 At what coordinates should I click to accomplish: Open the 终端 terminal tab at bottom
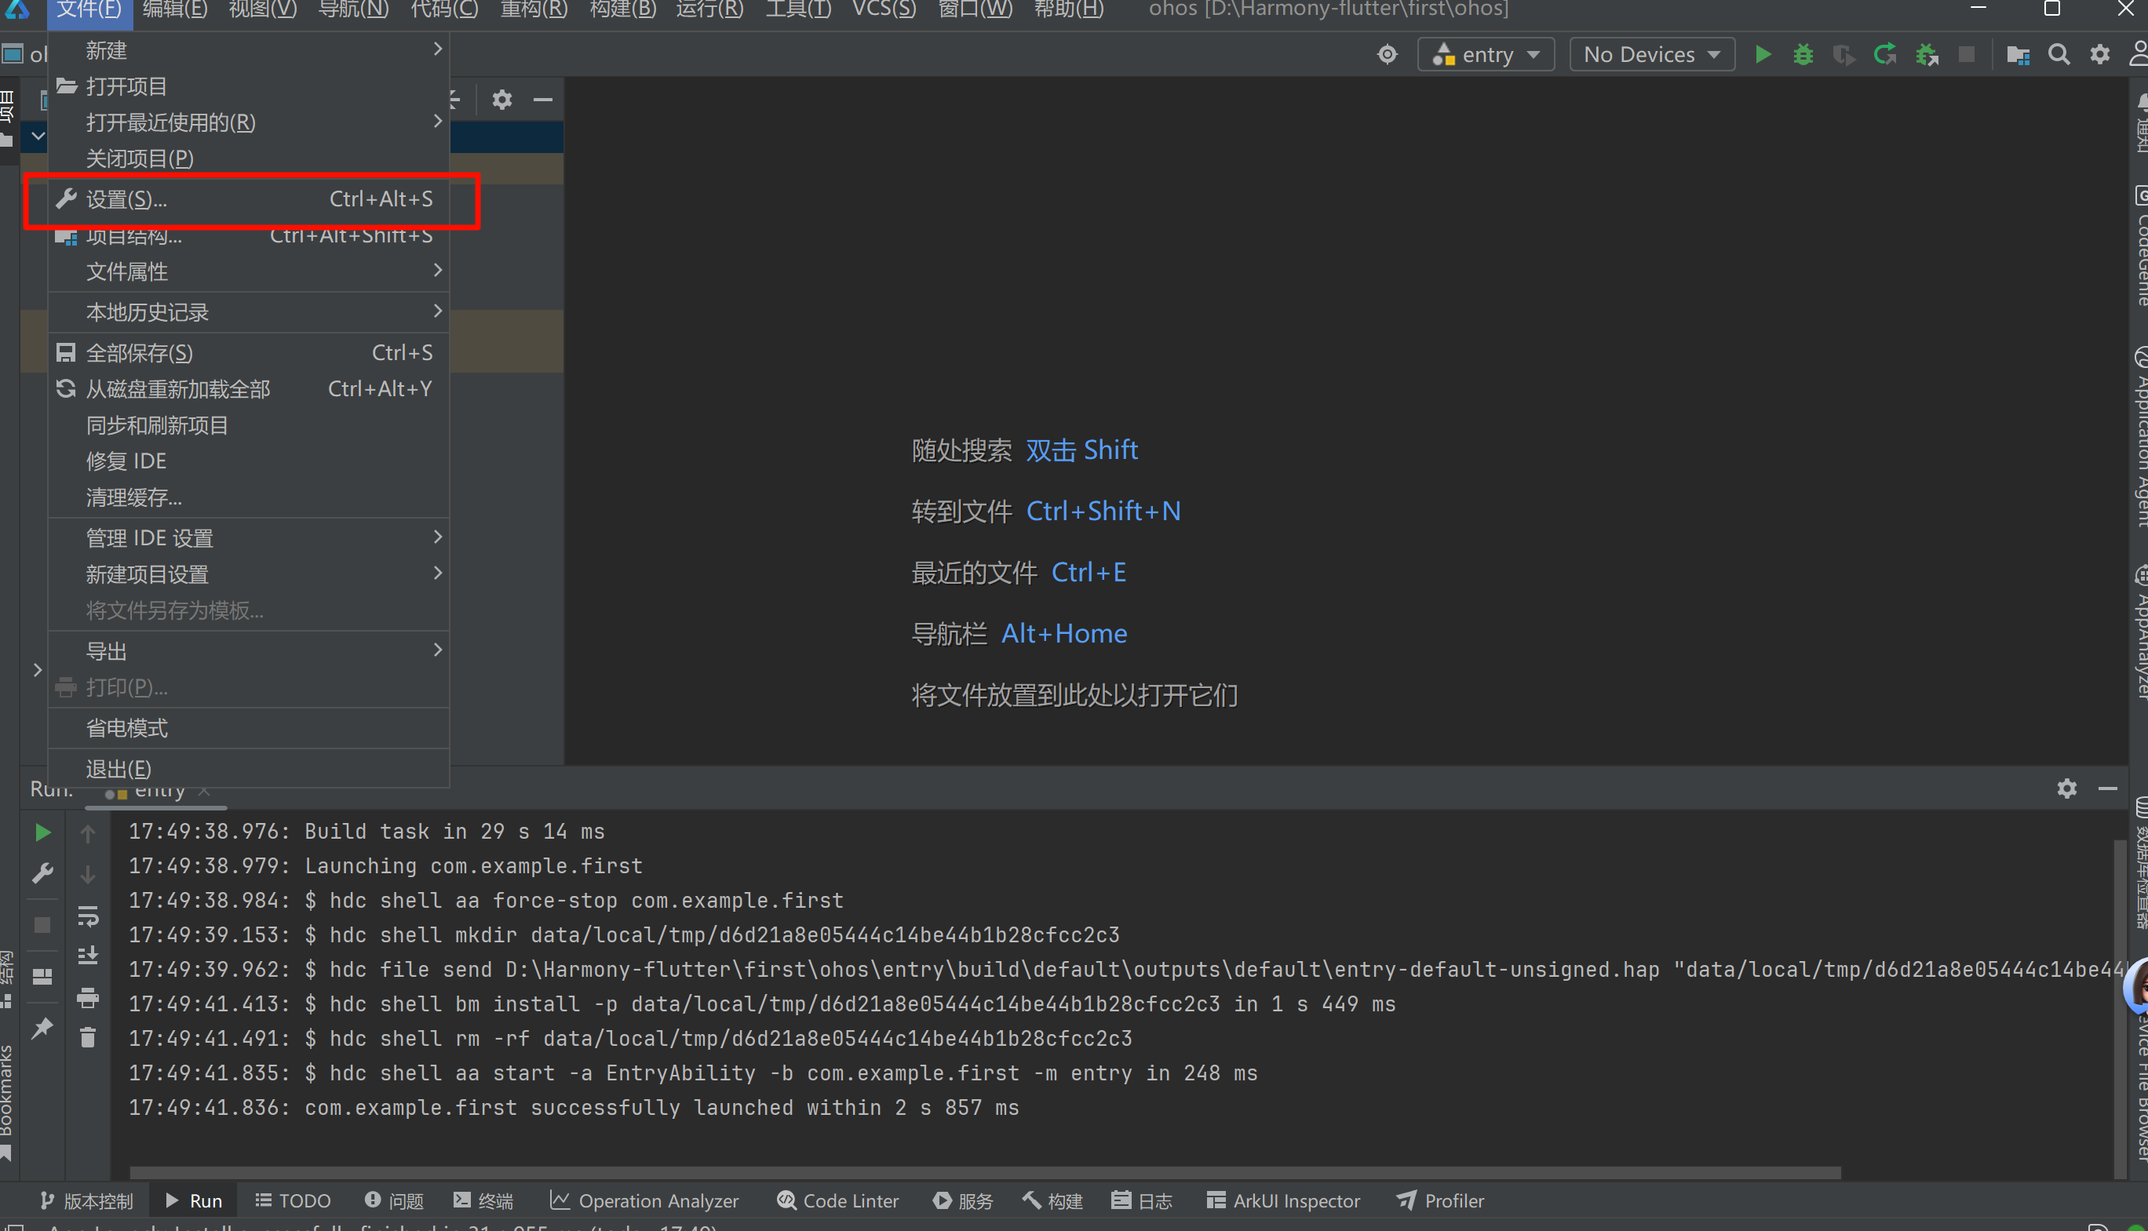point(483,1200)
